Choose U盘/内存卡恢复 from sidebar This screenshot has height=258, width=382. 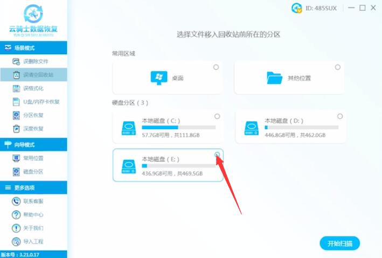(33, 102)
